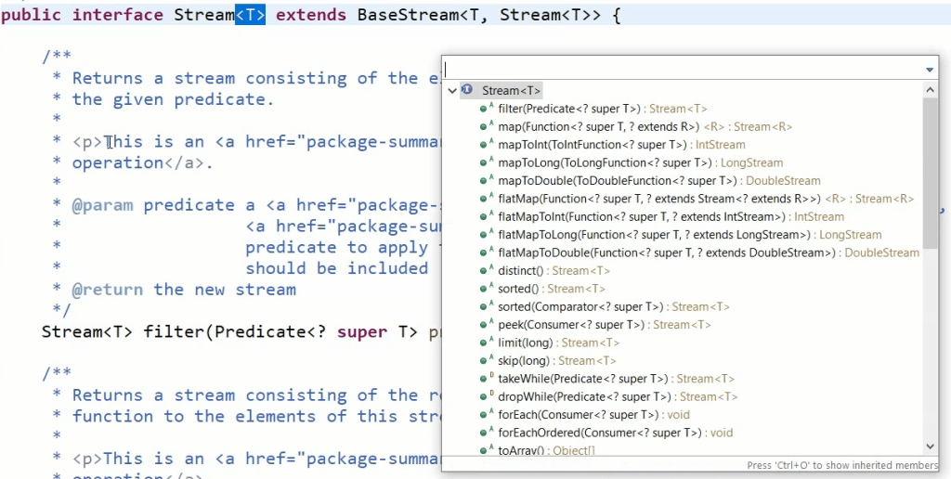
Task: Click the method icon beside flatMap
Action: (487, 199)
